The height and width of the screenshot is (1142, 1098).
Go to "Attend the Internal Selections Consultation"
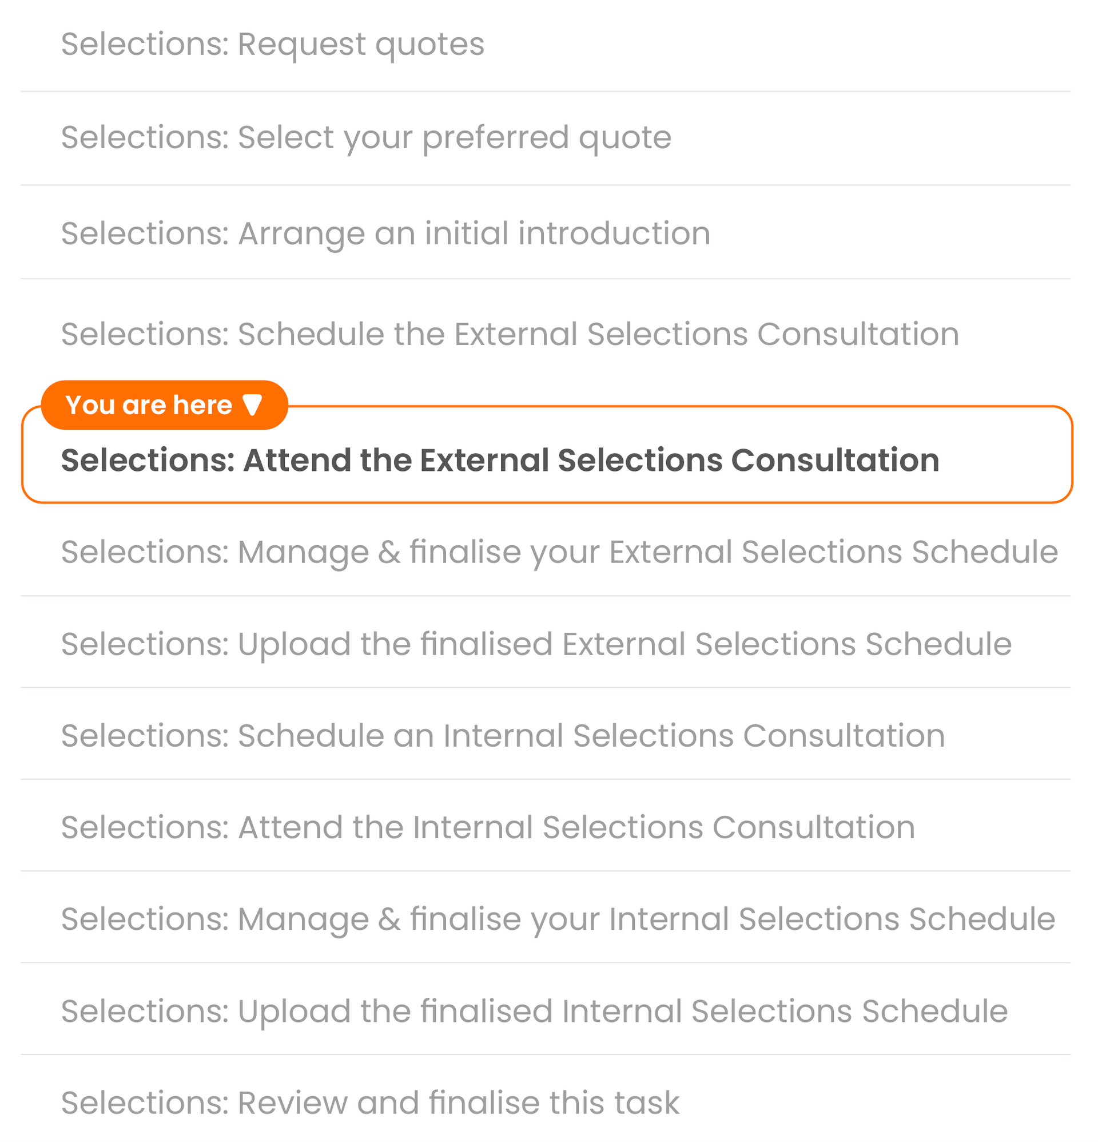(x=488, y=827)
